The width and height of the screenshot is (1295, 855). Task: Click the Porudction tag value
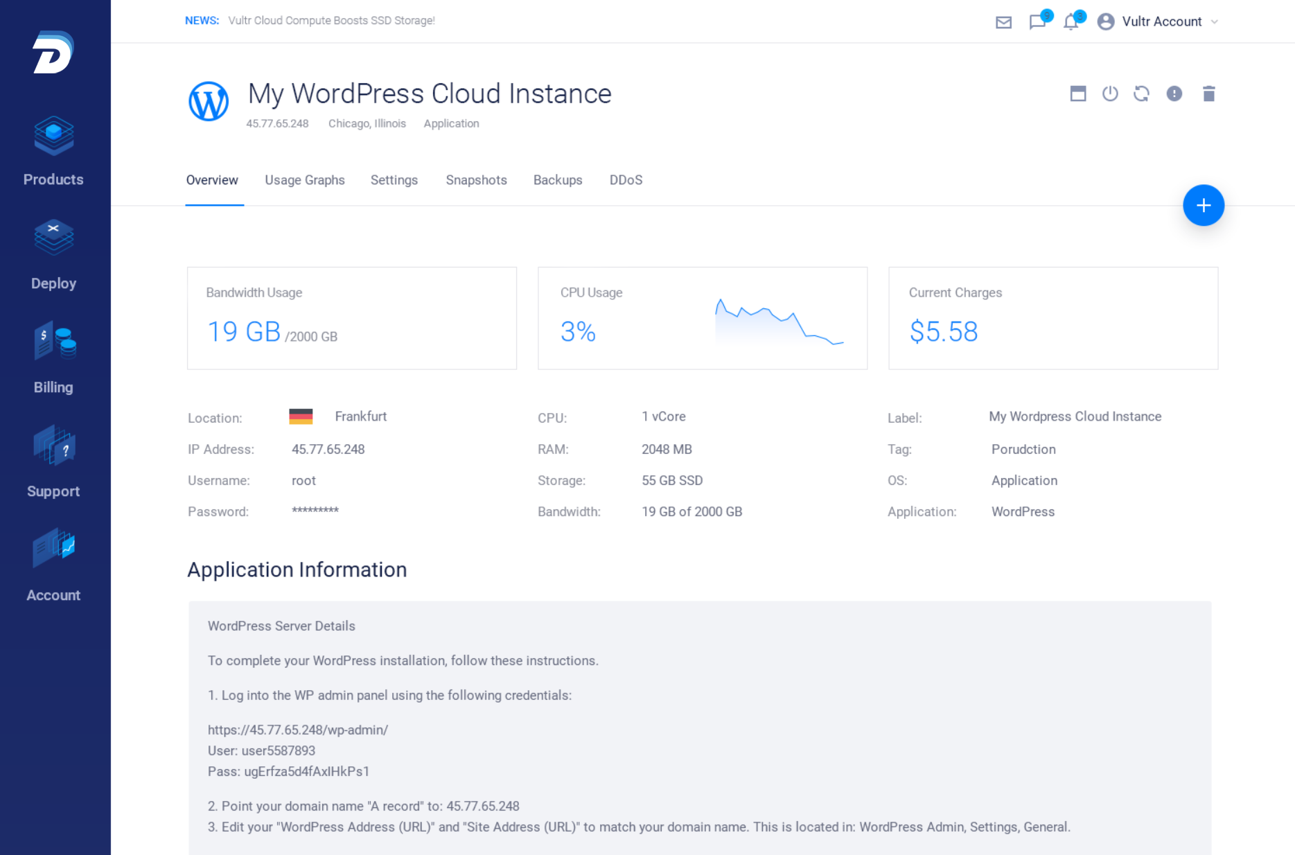pyautogui.click(x=1023, y=449)
